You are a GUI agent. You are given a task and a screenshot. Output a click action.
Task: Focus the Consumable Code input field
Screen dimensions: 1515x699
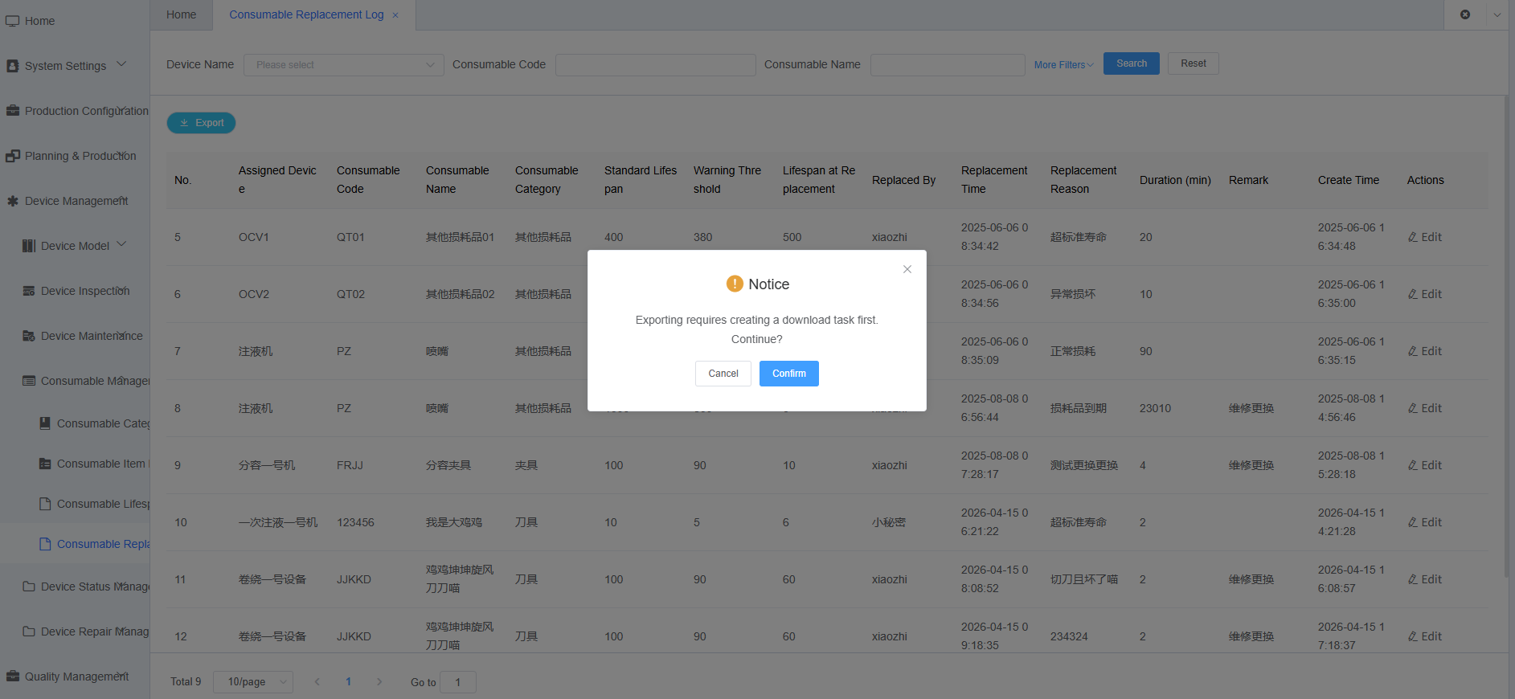point(655,65)
